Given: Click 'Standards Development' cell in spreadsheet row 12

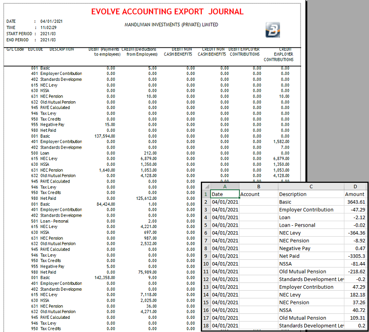Looking at the screenshot, I should click(311, 279).
